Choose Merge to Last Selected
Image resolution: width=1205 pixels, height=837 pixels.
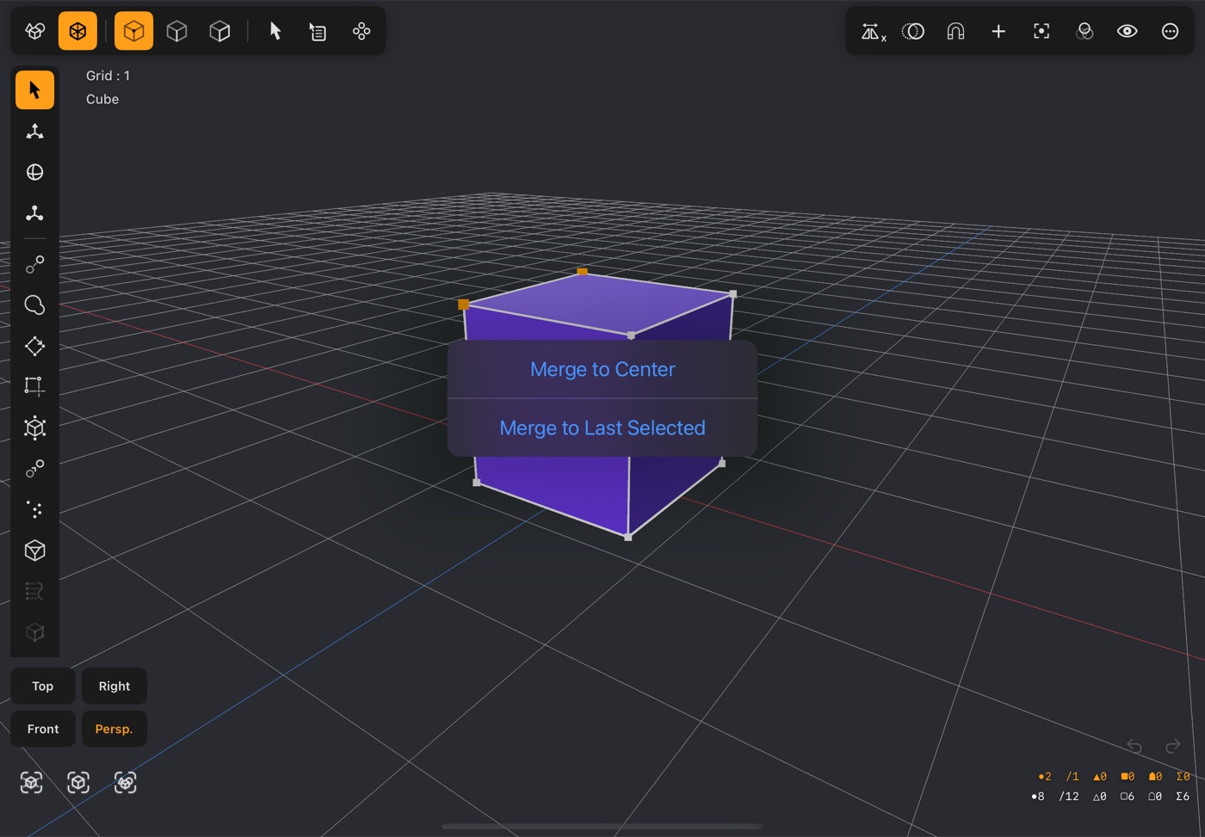coord(602,428)
